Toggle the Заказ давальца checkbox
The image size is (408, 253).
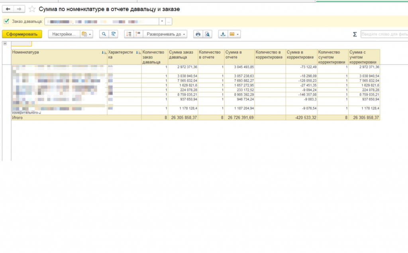click(x=6, y=21)
